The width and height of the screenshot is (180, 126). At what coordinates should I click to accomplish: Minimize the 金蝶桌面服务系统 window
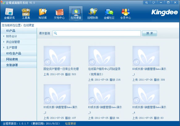161,2
